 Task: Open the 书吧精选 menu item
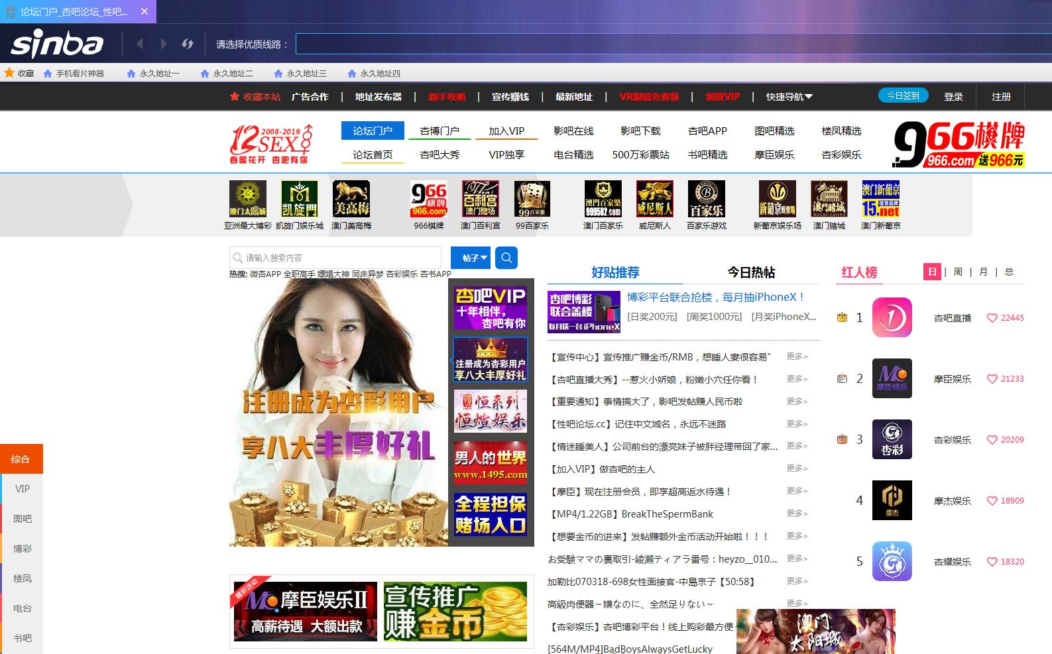(707, 154)
